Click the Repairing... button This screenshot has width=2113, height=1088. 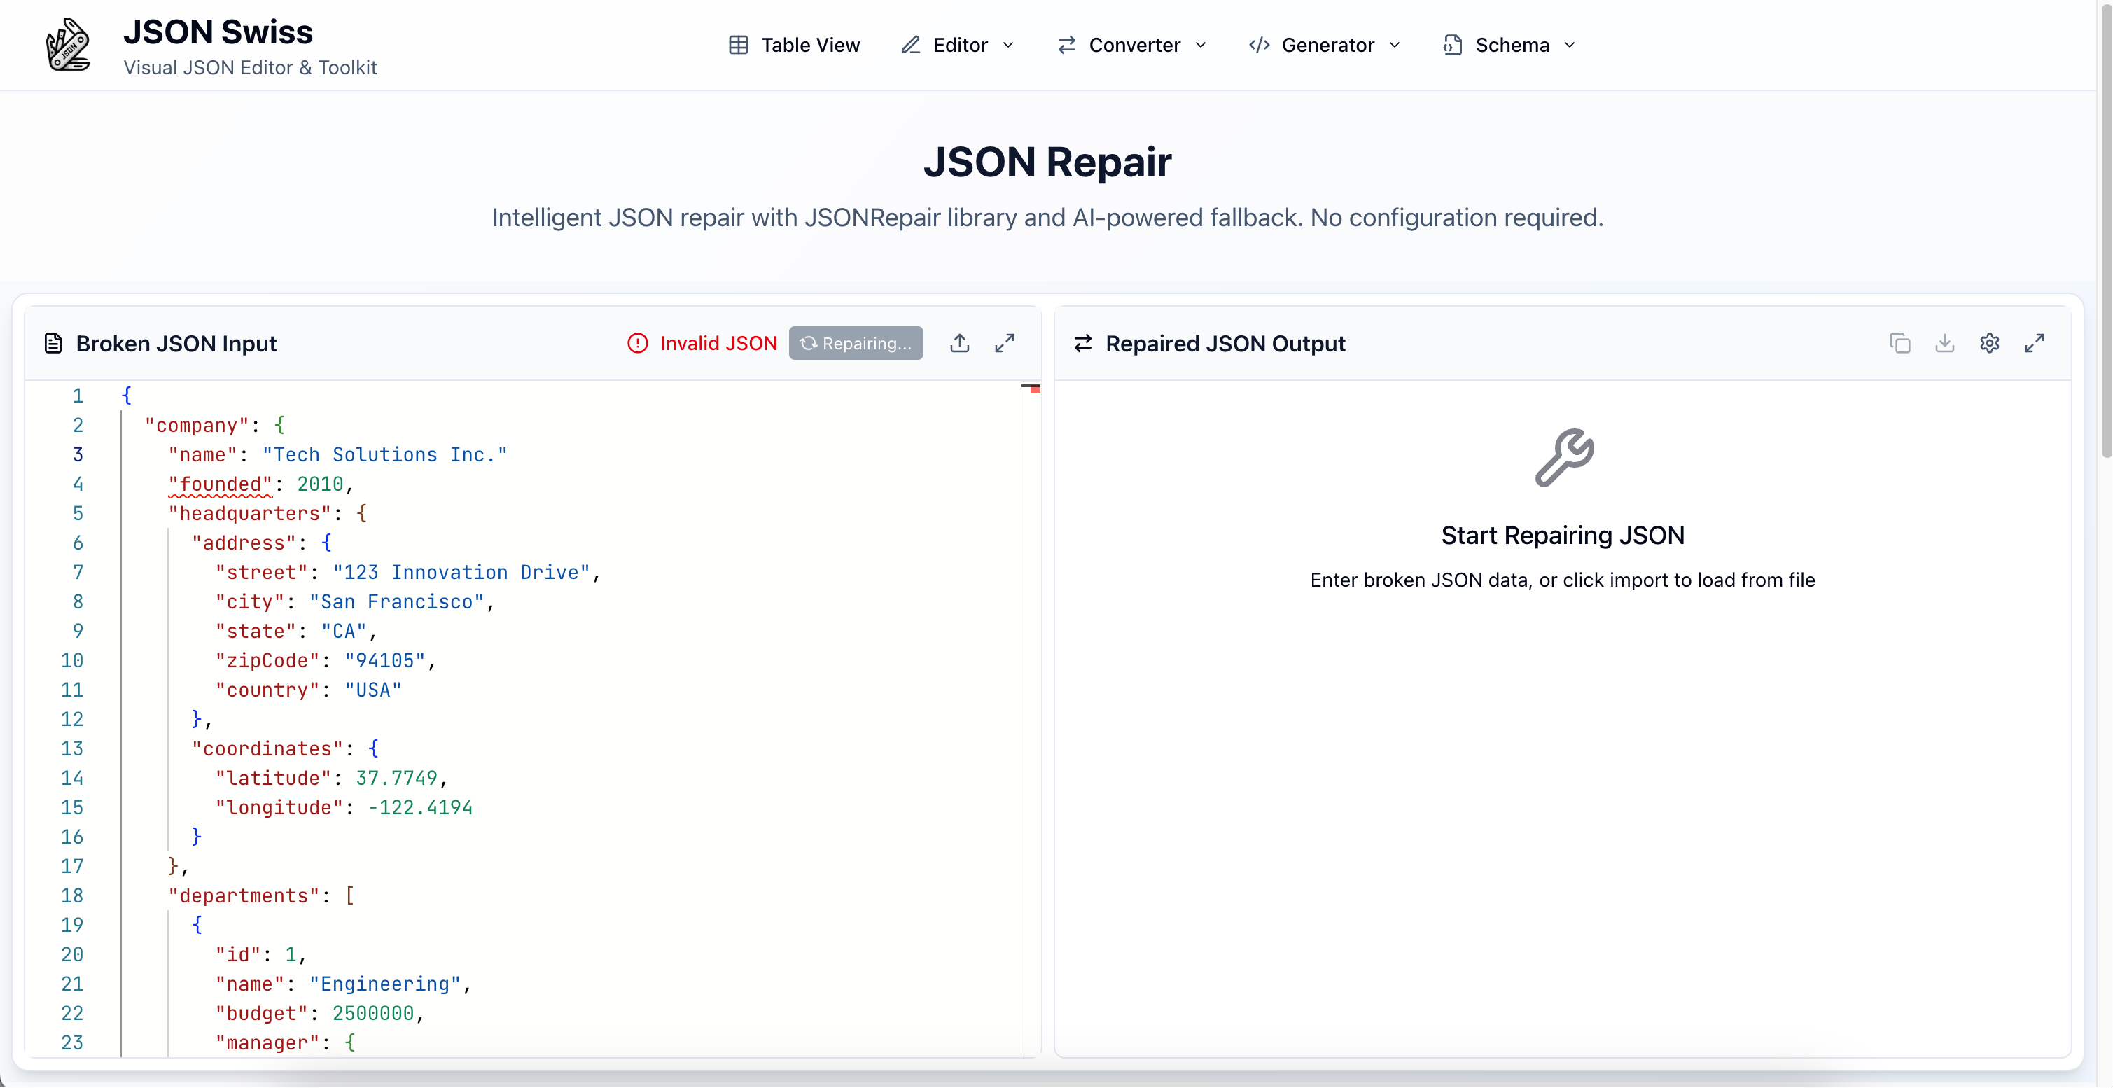(856, 343)
